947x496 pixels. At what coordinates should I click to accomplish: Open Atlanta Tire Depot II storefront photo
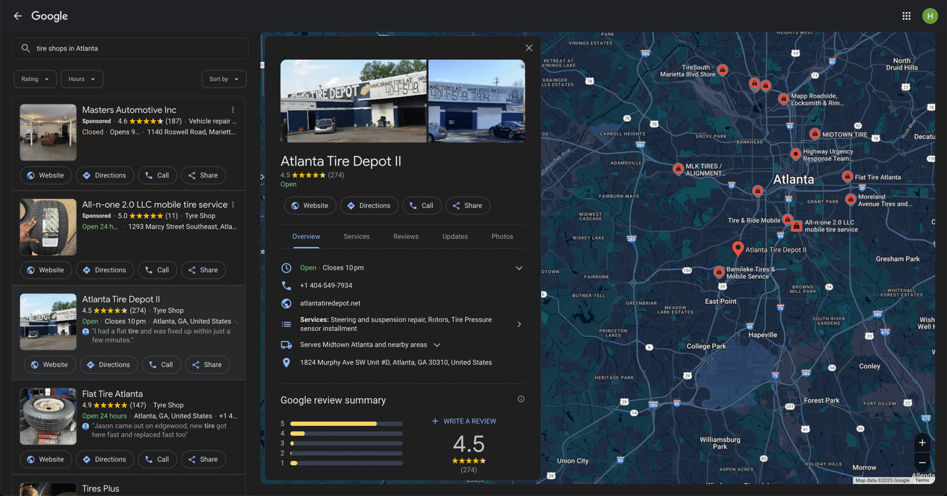coord(353,101)
